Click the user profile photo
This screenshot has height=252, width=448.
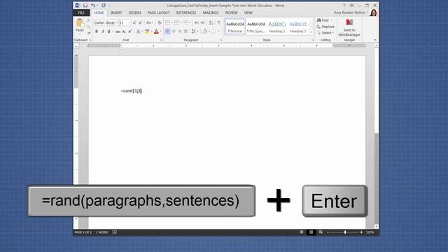point(373,13)
